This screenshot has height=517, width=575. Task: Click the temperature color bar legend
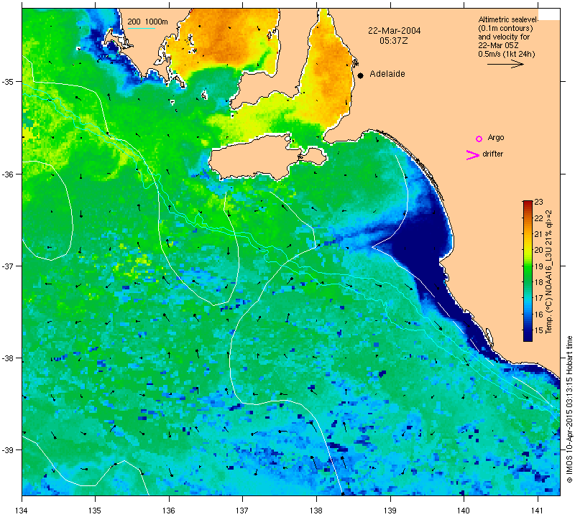pos(528,271)
